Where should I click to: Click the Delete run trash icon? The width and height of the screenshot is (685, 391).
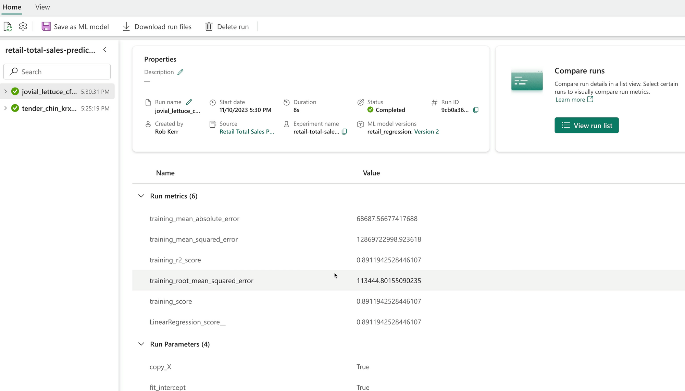[209, 27]
